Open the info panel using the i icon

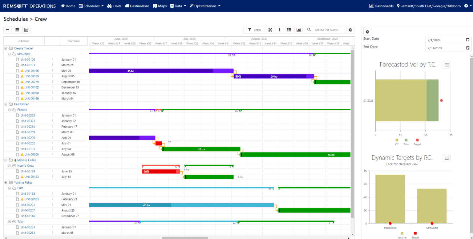279,30
